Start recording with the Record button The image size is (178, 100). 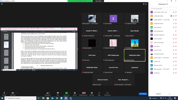tap(75, 94)
